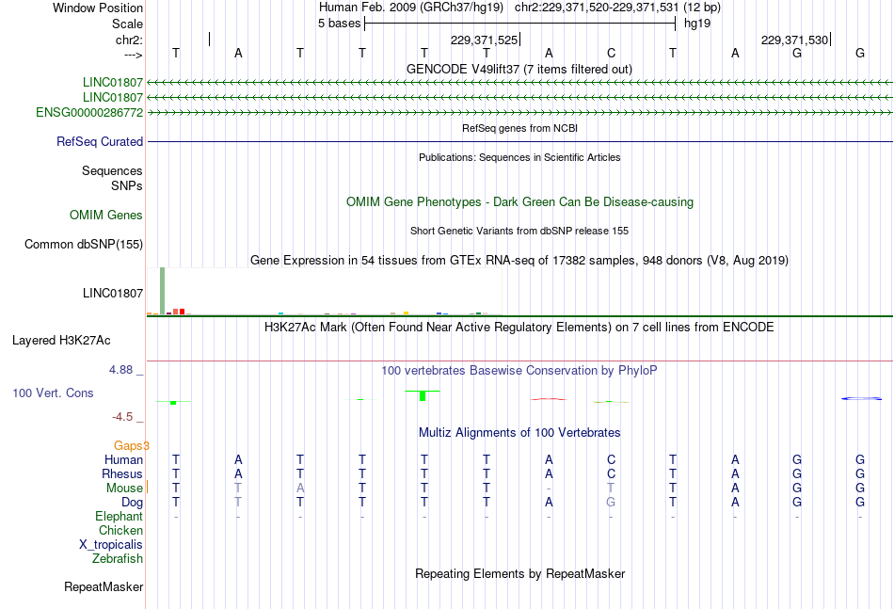Click the OMIM Genes track label
The image size is (894, 609).
pos(106,215)
